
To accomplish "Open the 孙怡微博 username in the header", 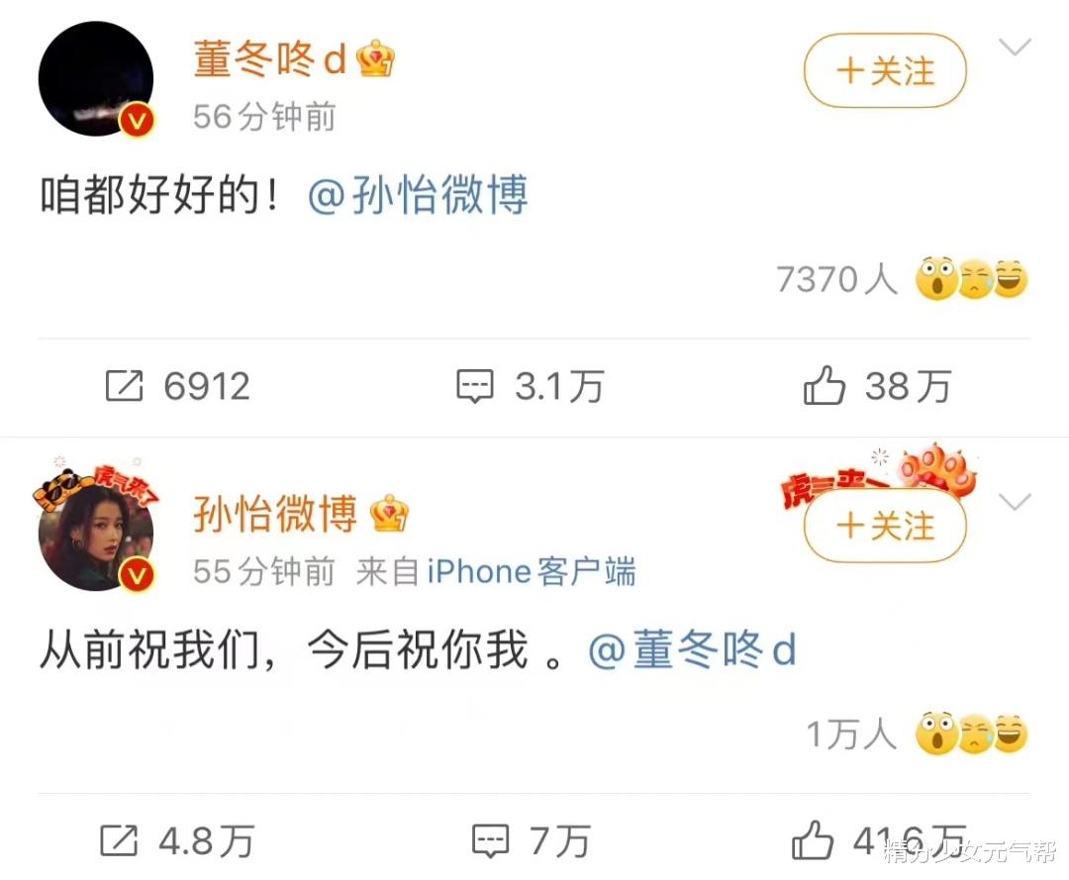I will [275, 514].
